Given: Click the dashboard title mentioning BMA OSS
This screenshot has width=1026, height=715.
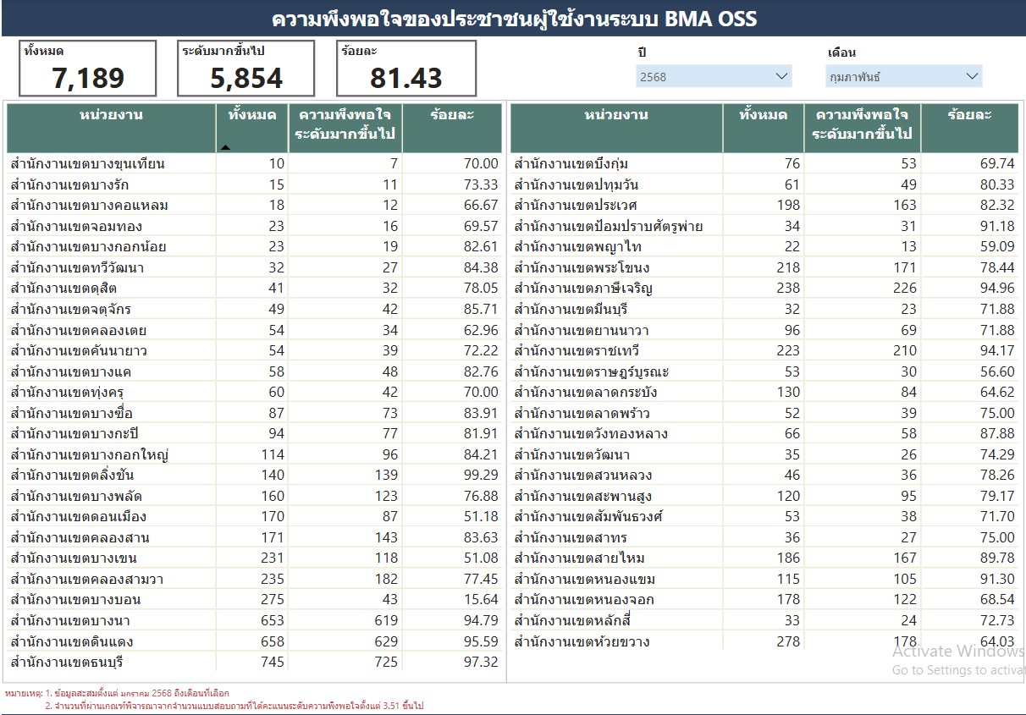Looking at the screenshot, I should pyautogui.click(x=514, y=19).
